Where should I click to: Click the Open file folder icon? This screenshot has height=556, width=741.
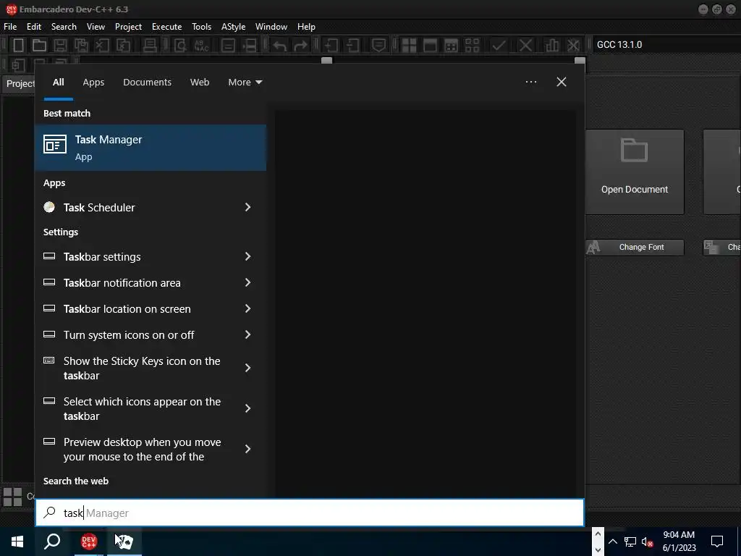tap(39, 46)
